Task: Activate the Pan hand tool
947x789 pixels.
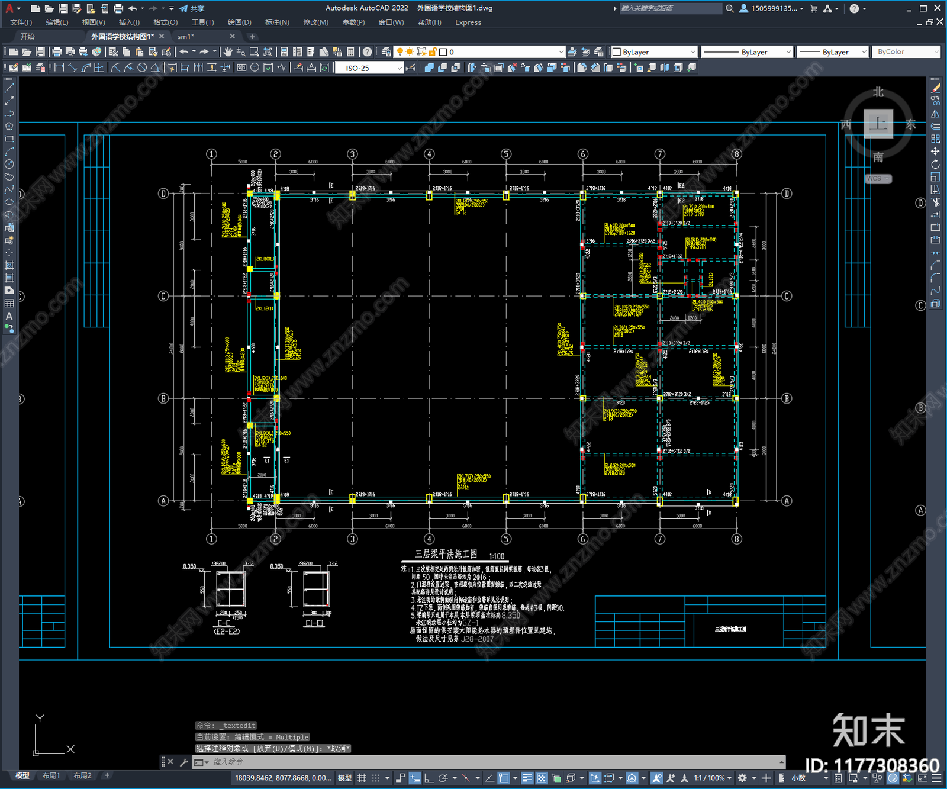Action: (x=228, y=52)
